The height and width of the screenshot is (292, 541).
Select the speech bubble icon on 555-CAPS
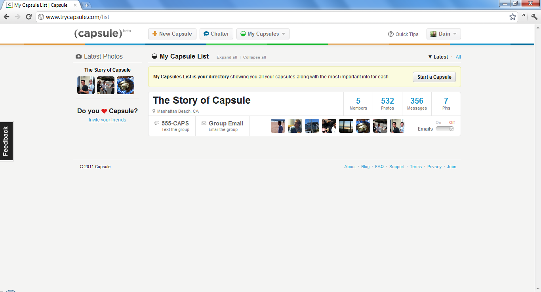pyautogui.click(x=157, y=123)
